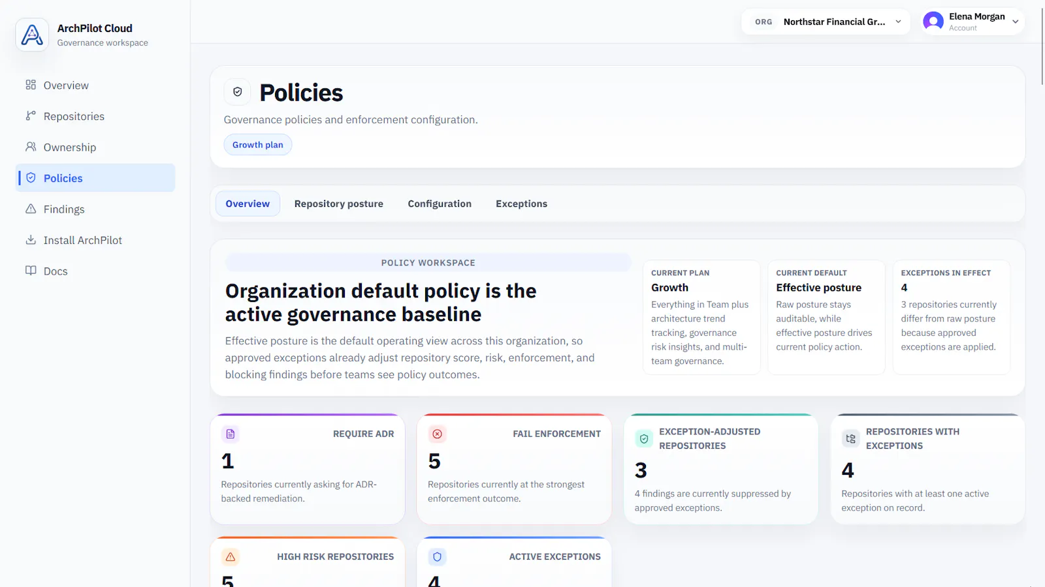Click the 'ACTIVE EXCEPTIONS' label

pos(555,557)
